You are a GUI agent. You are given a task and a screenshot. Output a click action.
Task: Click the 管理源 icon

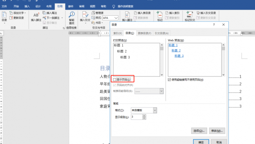[x=93, y=13]
